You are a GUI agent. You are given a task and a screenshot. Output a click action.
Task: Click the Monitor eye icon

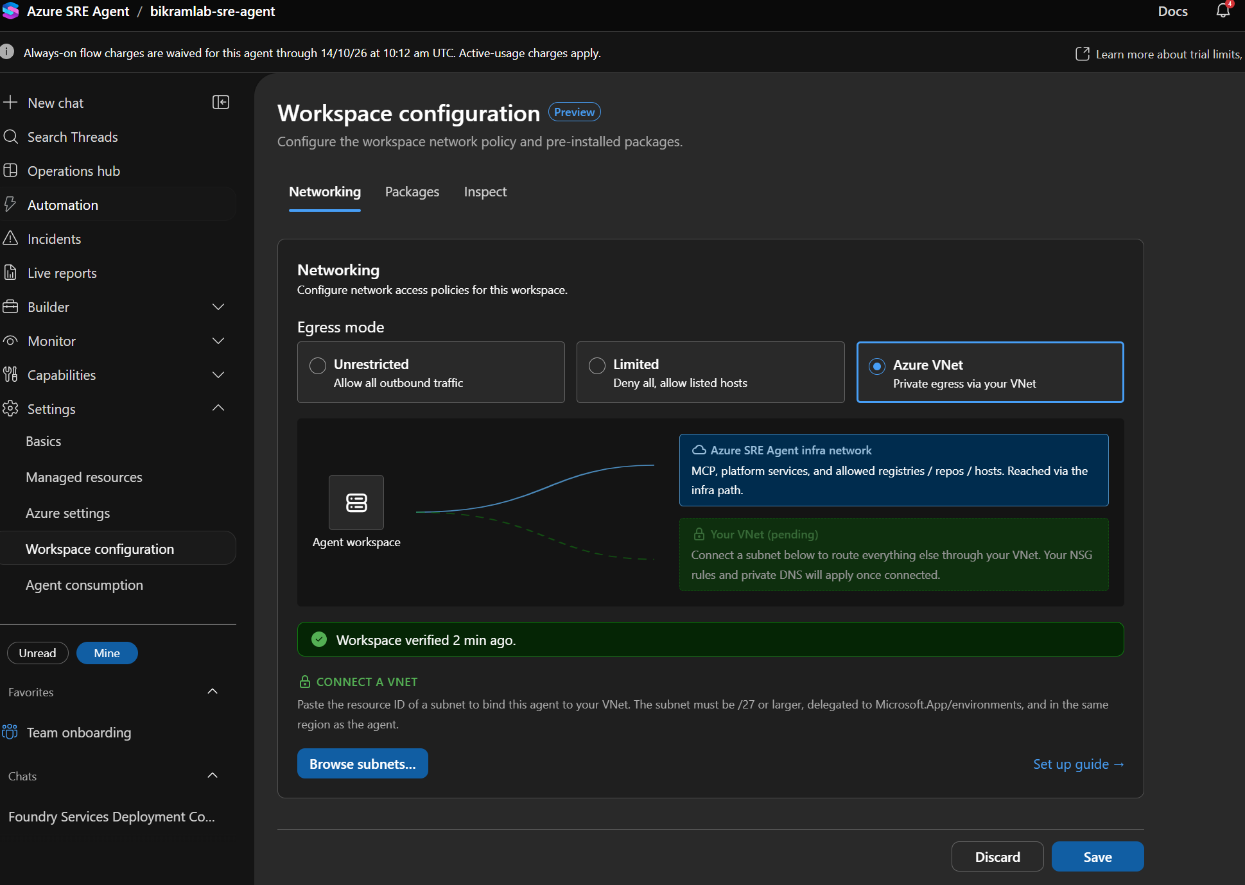[x=10, y=341]
